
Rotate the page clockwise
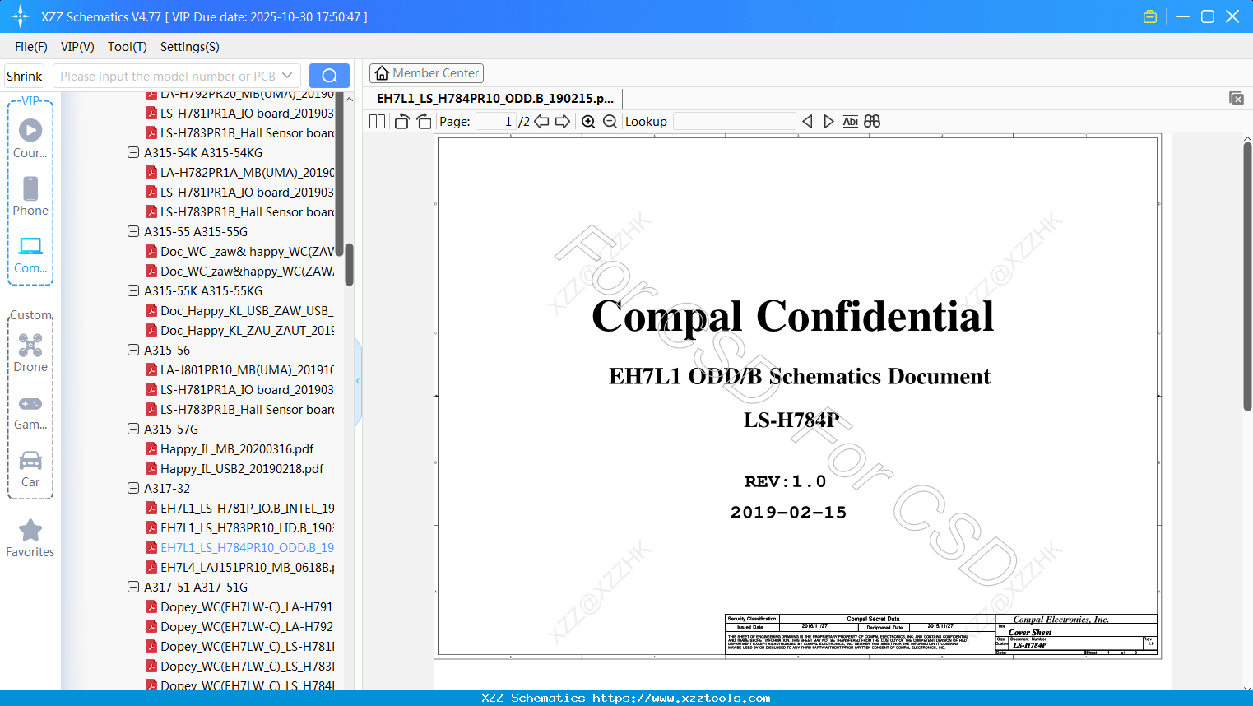[x=424, y=121]
